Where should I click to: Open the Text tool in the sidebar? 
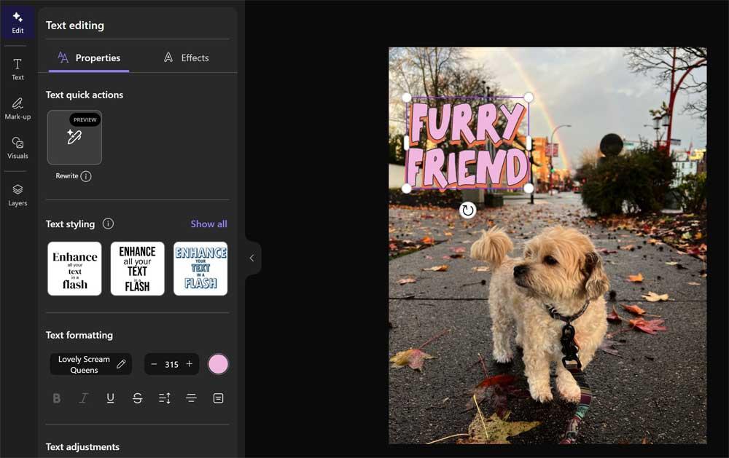(x=17, y=68)
